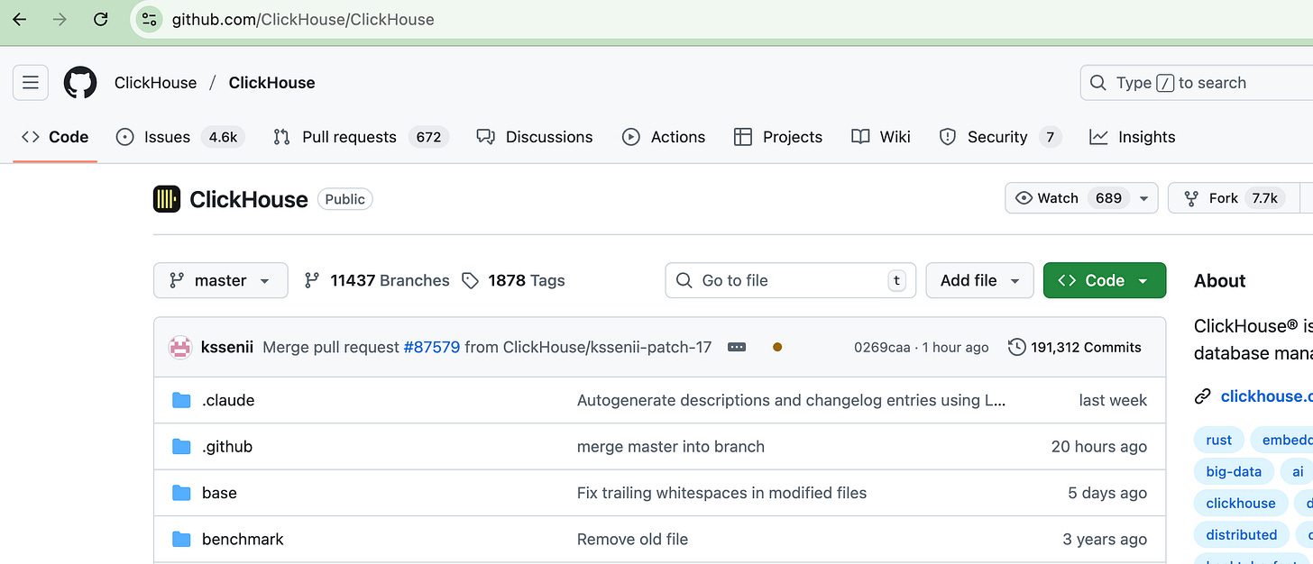The height and width of the screenshot is (564, 1313).
Task: Go back with browser back arrow
Action: tap(19, 19)
